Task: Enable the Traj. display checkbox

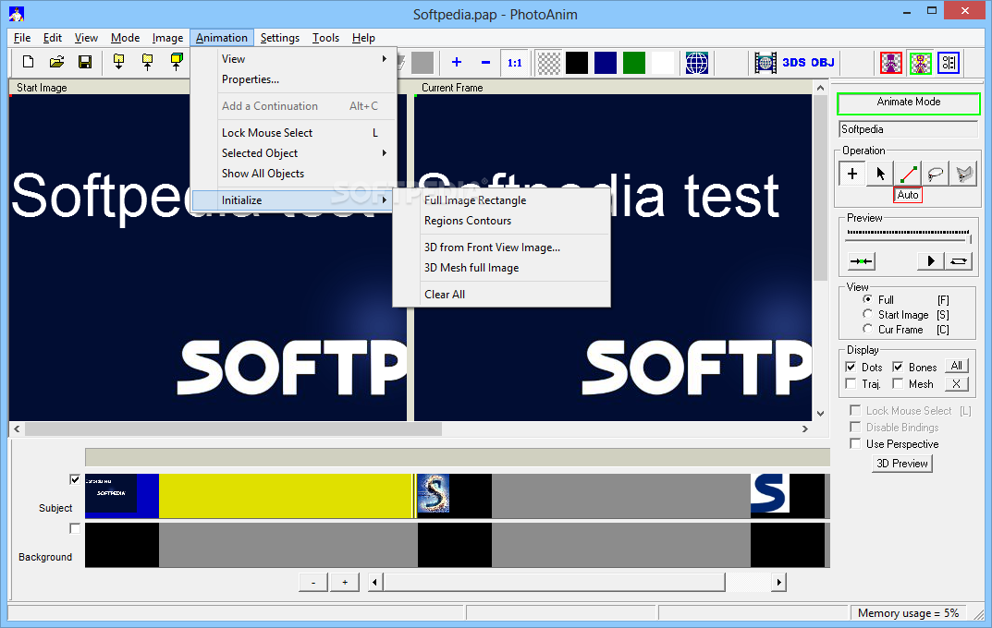Action: tap(851, 383)
